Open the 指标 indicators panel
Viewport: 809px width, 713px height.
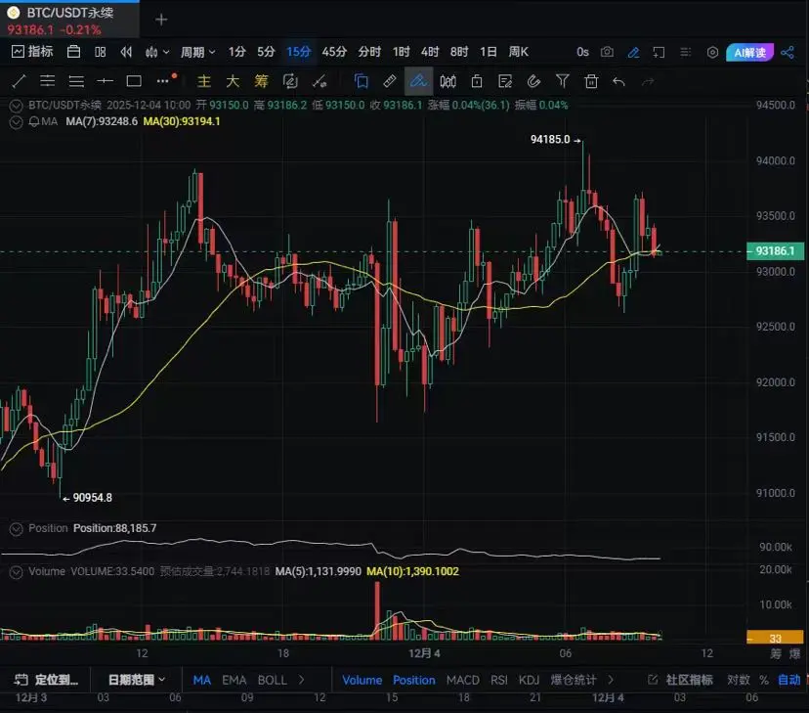click(x=32, y=52)
